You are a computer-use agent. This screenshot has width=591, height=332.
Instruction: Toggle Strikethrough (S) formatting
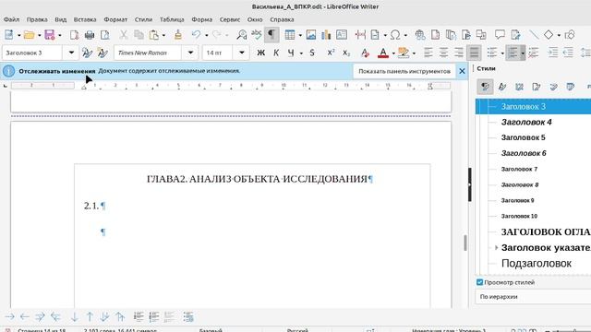point(312,53)
